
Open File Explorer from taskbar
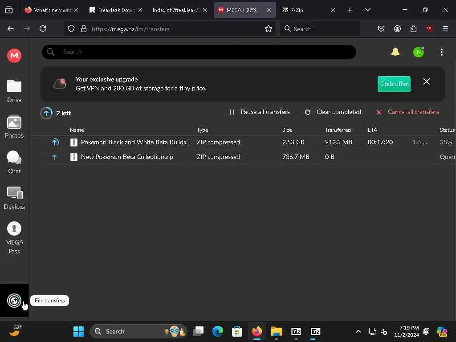click(x=276, y=331)
